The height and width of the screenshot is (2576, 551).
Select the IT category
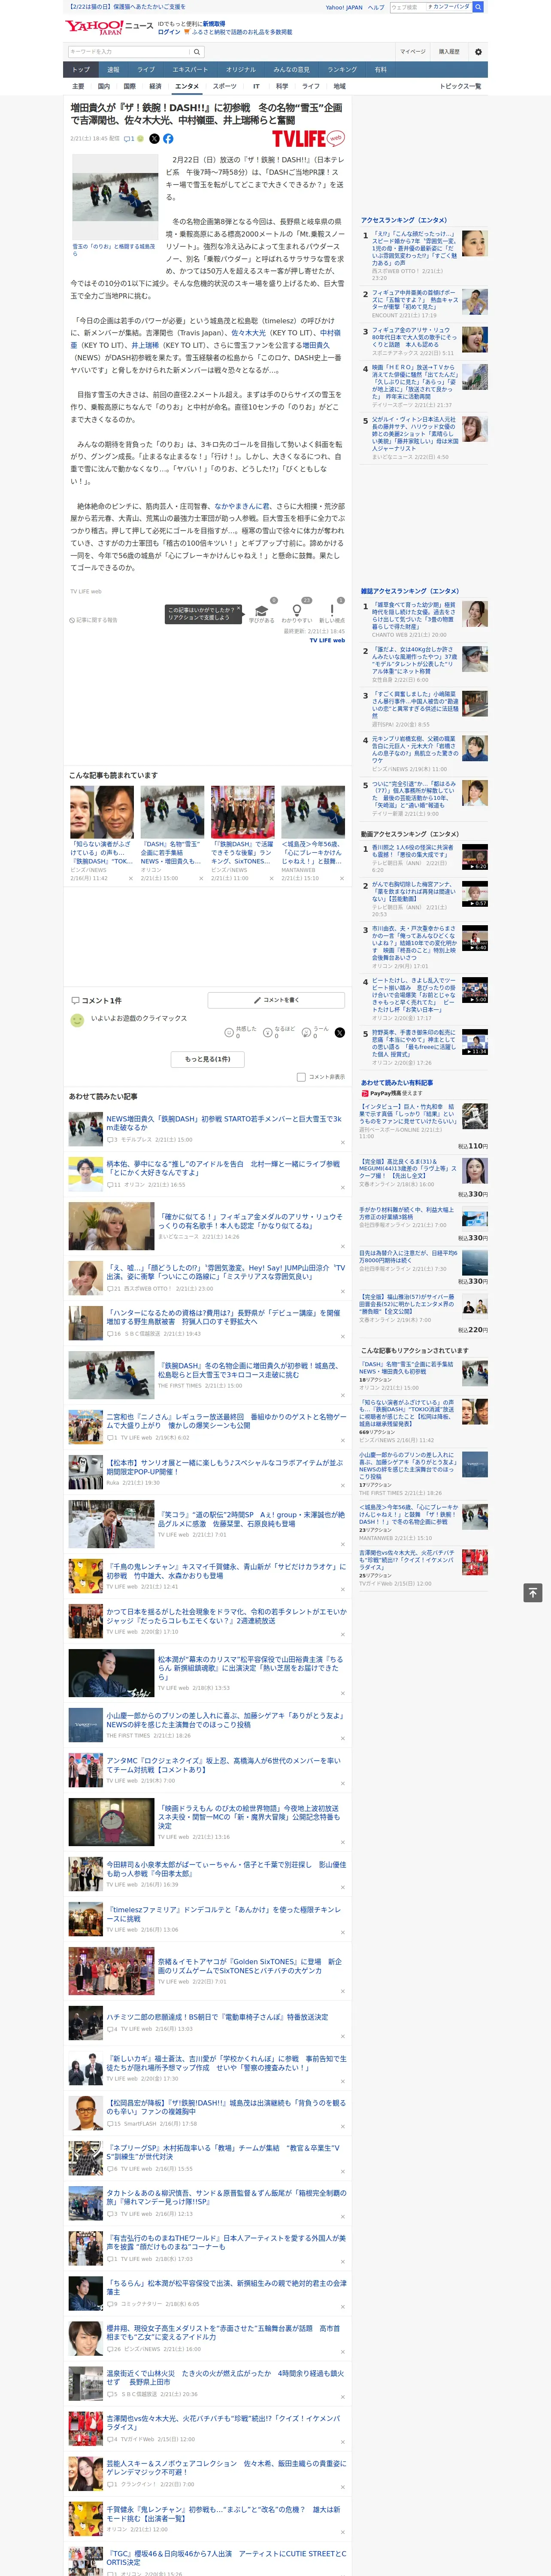[x=256, y=86]
